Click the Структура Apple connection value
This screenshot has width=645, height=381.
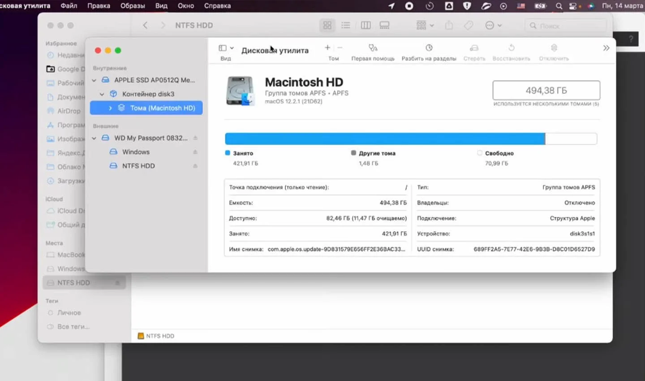572,218
